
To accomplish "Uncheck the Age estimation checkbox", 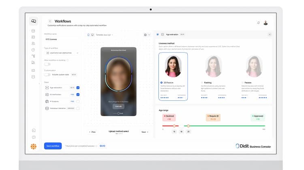I will tap(78, 87).
